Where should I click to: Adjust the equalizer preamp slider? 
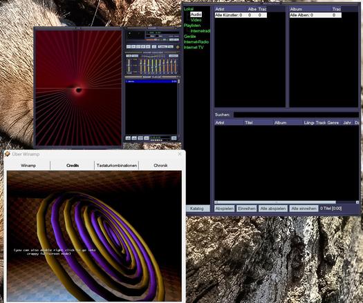tap(129, 66)
